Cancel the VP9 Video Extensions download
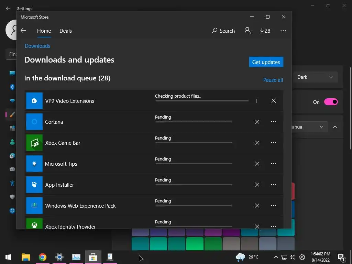Viewport: 352px width, 264px height. pyautogui.click(x=273, y=101)
